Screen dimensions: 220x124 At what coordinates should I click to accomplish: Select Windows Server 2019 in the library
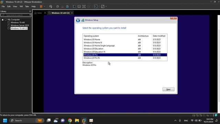tap(20, 25)
